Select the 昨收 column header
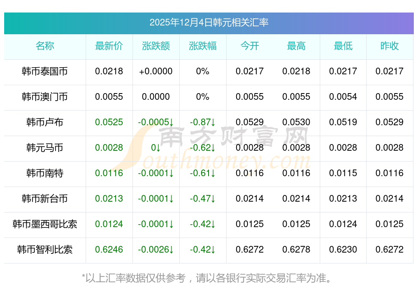The image size is (418, 291). (390, 46)
